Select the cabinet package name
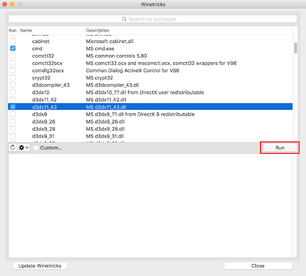The width and height of the screenshot is (306, 276). [41, 42]
